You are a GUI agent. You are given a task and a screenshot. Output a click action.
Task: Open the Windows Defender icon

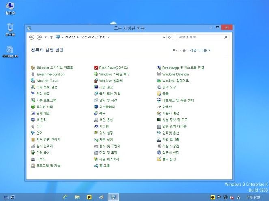(159, 74)
